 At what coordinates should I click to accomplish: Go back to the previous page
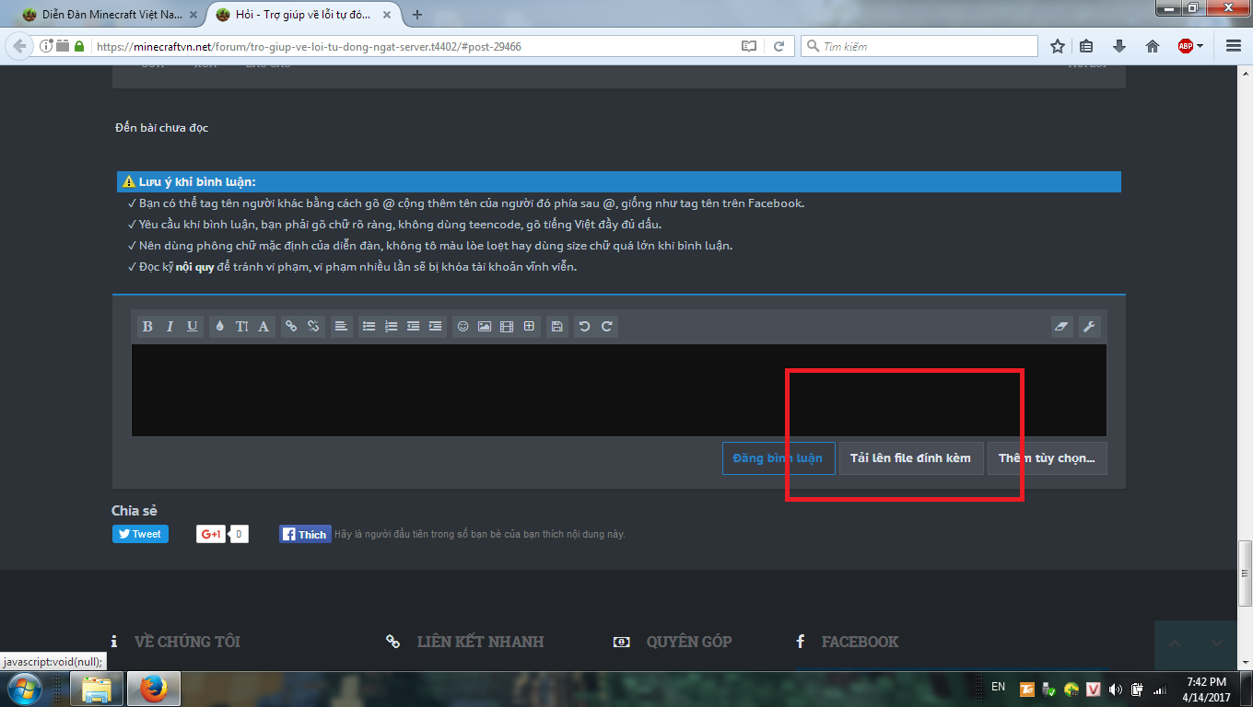(x=21, y=46)
